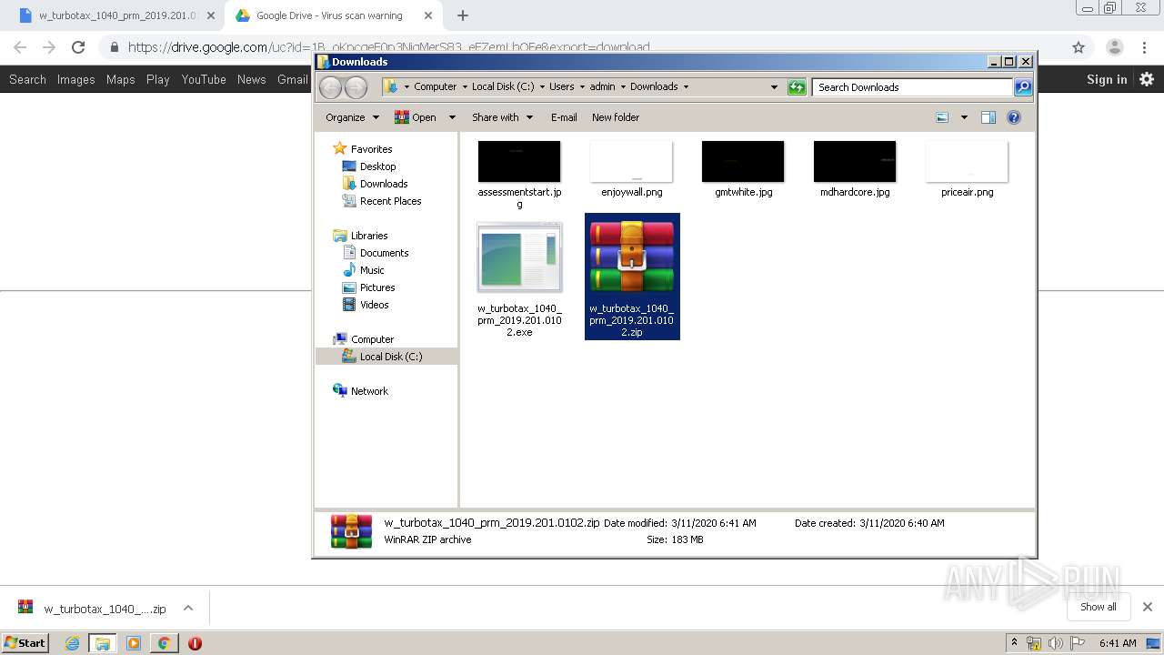The height and width of the screenshot is (655, 1164).
Task: Open the downloaded zip options chevron
Action: 188,608
